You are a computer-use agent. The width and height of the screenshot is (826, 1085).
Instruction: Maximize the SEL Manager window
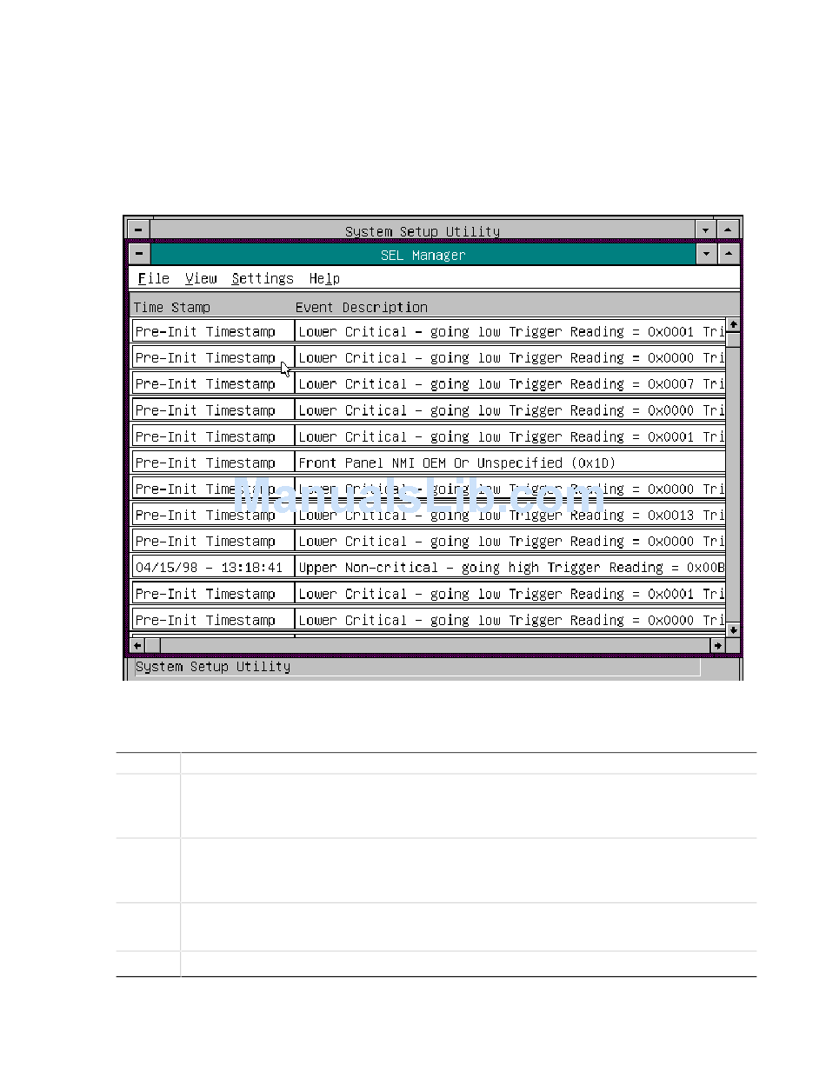(x=729, y=254)
